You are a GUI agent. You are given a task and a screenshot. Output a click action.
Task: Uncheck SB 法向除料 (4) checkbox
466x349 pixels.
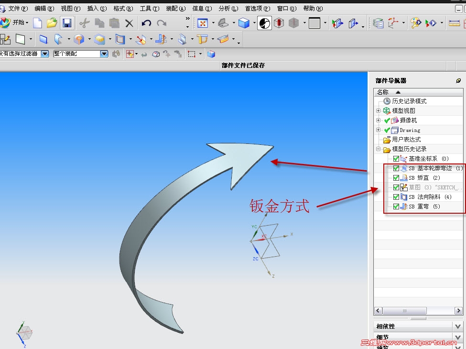point(396,197)
